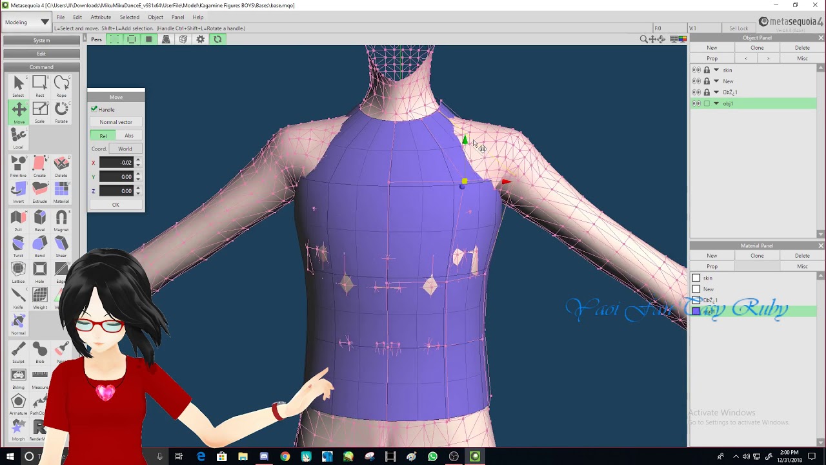Screen dimensions: 826x465
Task: Click New in the Material Panel
Action: coord(712,256)
